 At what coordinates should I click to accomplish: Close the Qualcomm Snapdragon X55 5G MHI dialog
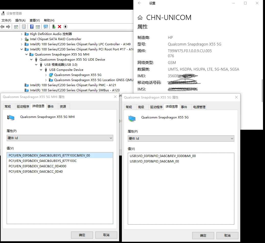pos(115,97)
